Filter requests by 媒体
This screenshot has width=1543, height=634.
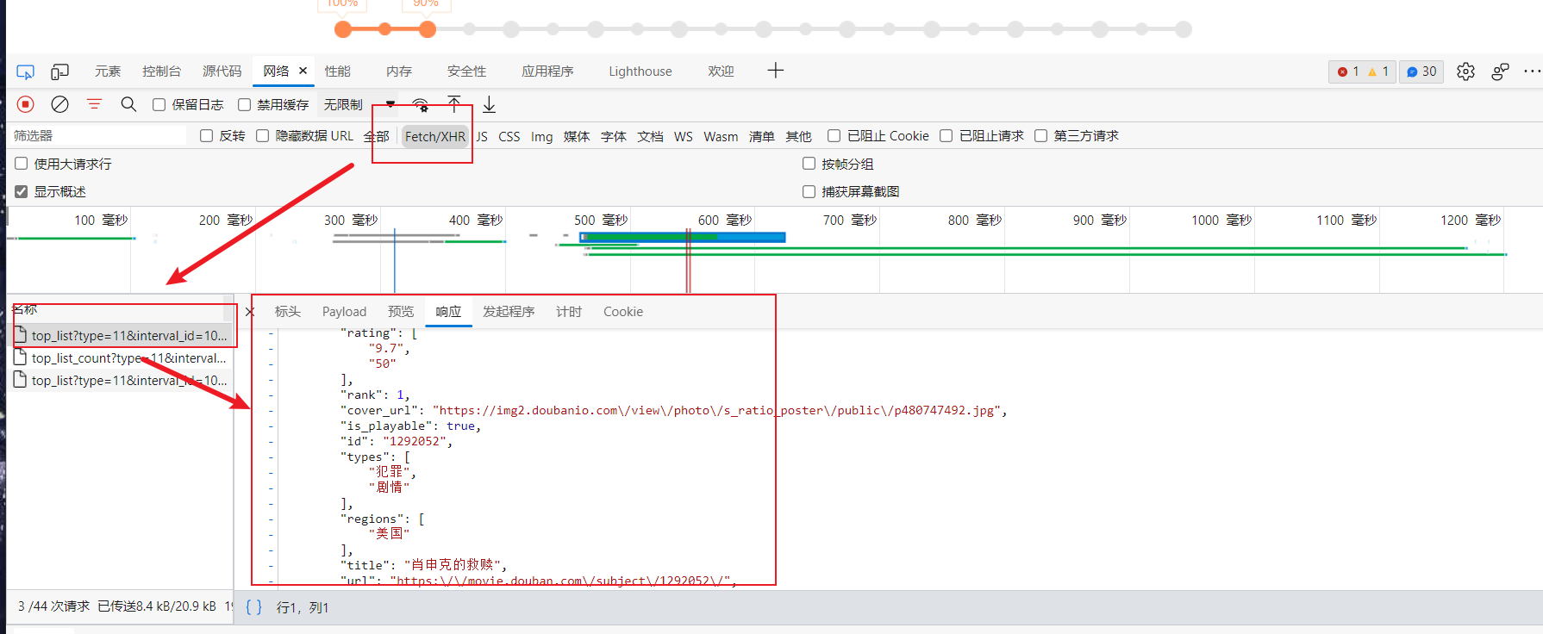577,136
